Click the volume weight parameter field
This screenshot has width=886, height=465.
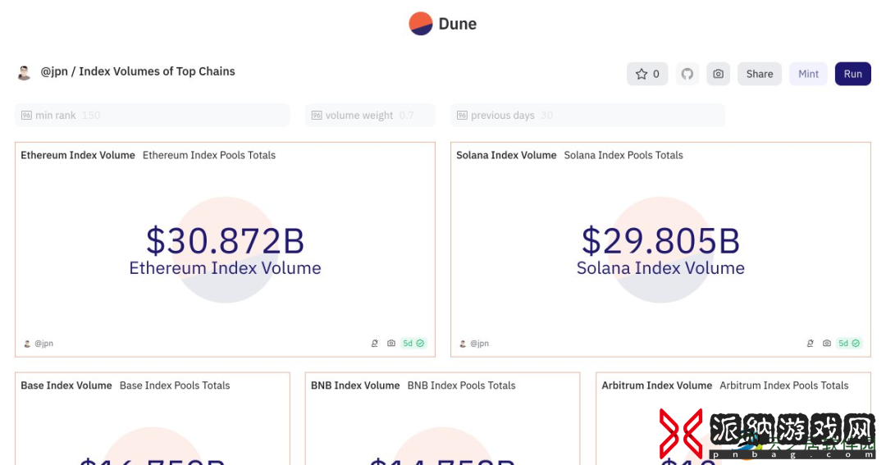[x=370, y=116]
